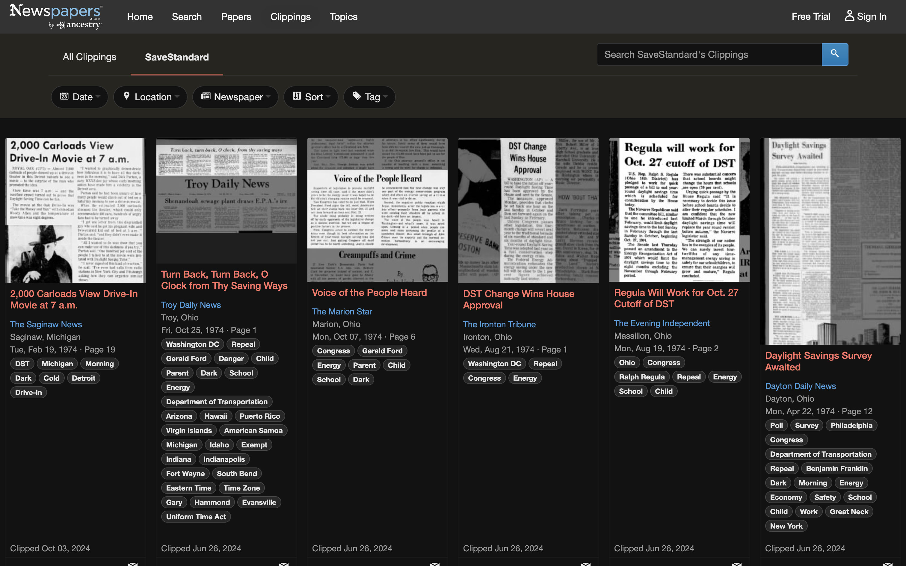Screen dimensions: 906x566
Task: Click the Search SaveStandard's Clippings field
Action: coord(709,54)
